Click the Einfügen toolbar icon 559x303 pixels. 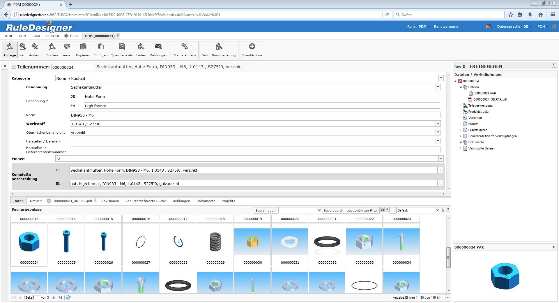(101, 47)
